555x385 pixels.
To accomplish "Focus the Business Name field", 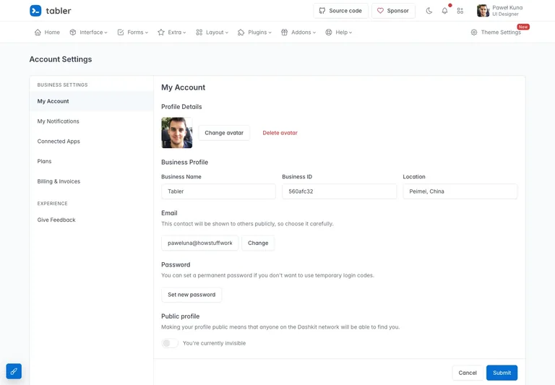I will coord(218,191).
